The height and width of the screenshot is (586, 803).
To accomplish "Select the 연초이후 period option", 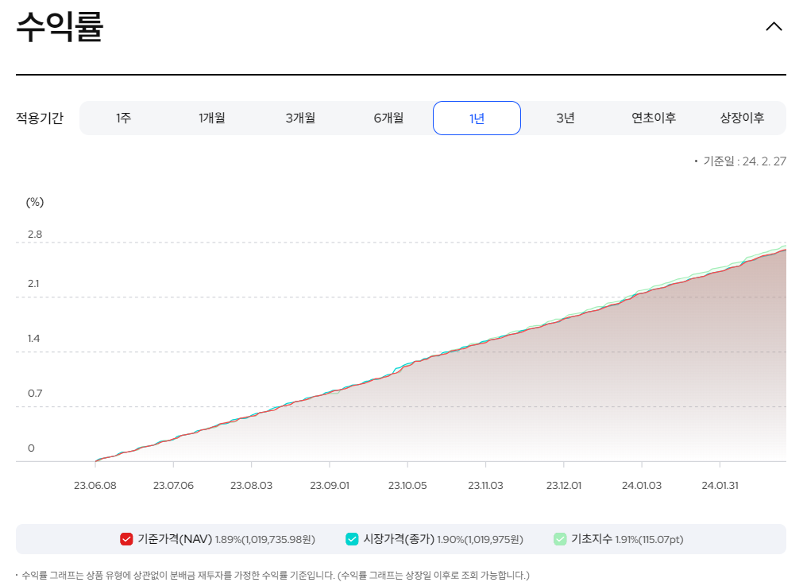I will click(652, 117).
